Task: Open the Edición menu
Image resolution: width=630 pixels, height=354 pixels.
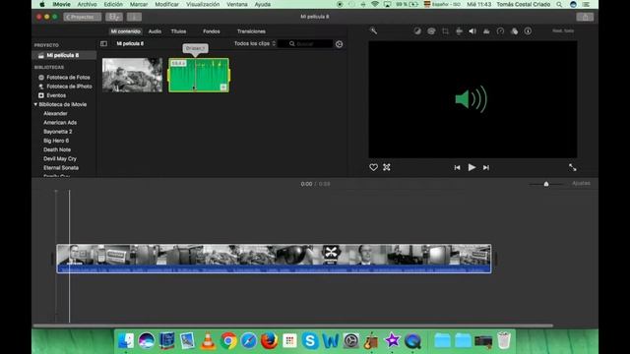Action: 113,4
